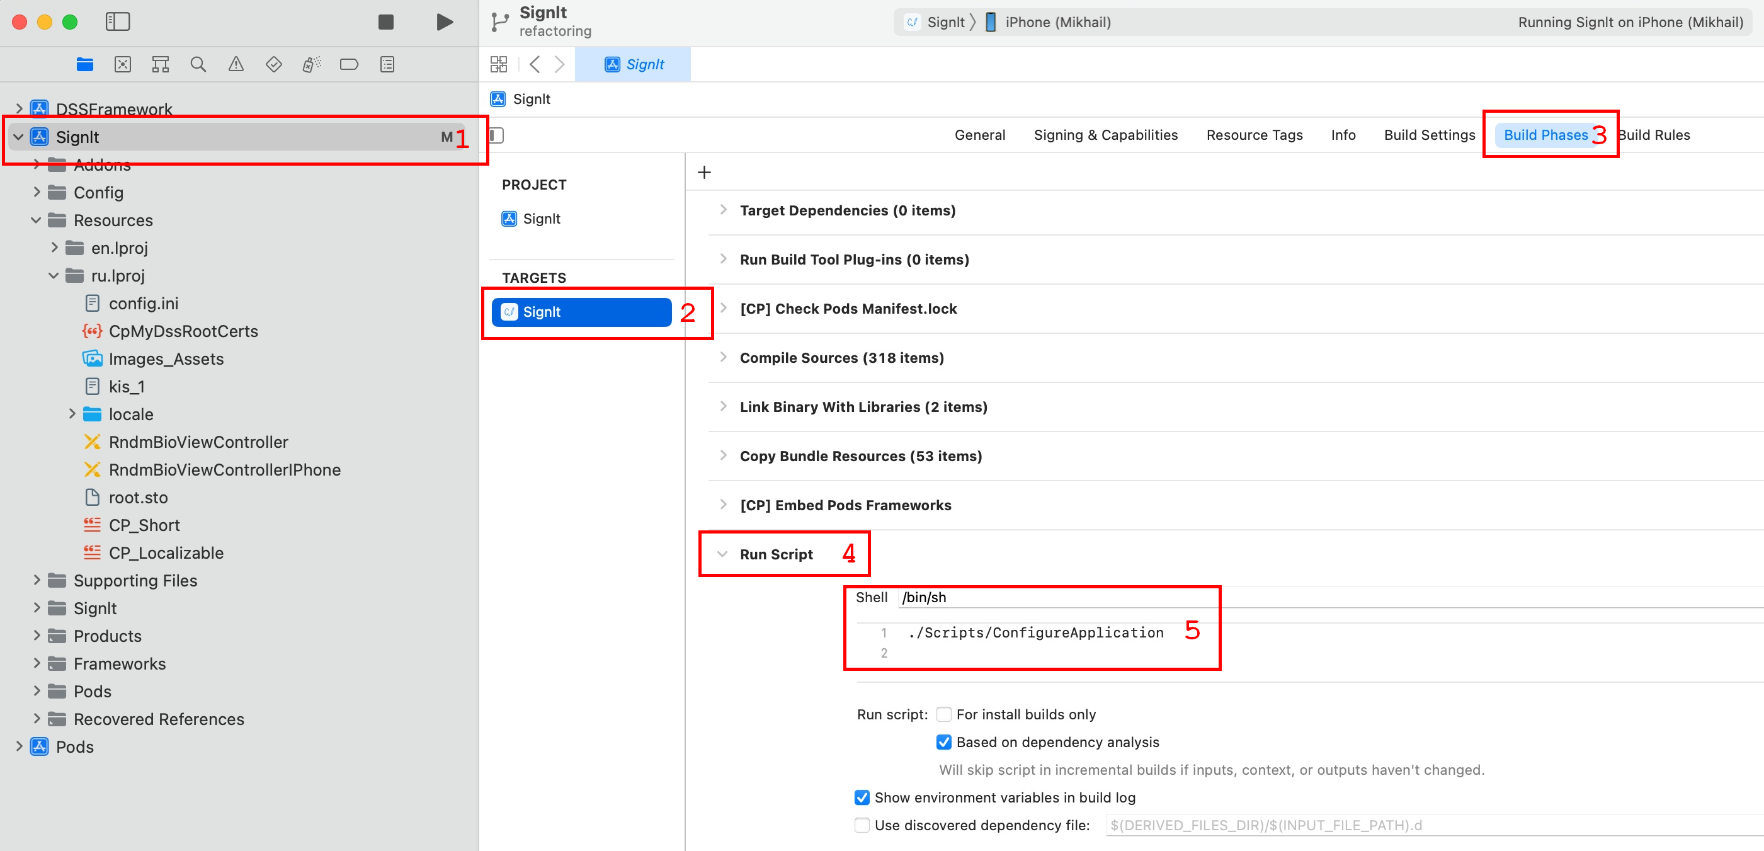Toggle the navigator sidebar icon
Screen dimensions: 1764x851
point(118,22)
